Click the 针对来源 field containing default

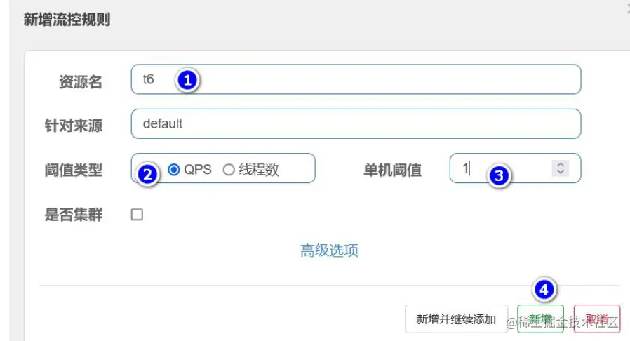356,123
